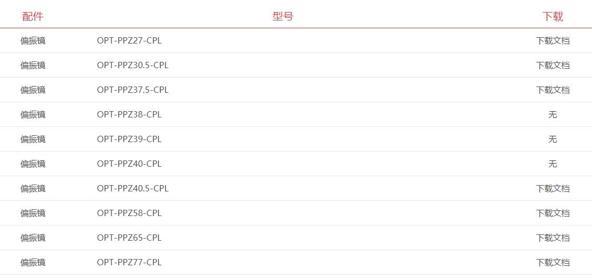Viewport: 592px width, 280px height.
Task: Click the 型号 column header
Action: 283,17
